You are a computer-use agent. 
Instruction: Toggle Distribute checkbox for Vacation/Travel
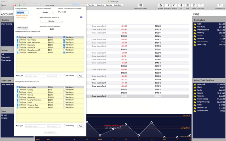click(x=18, y=107)
